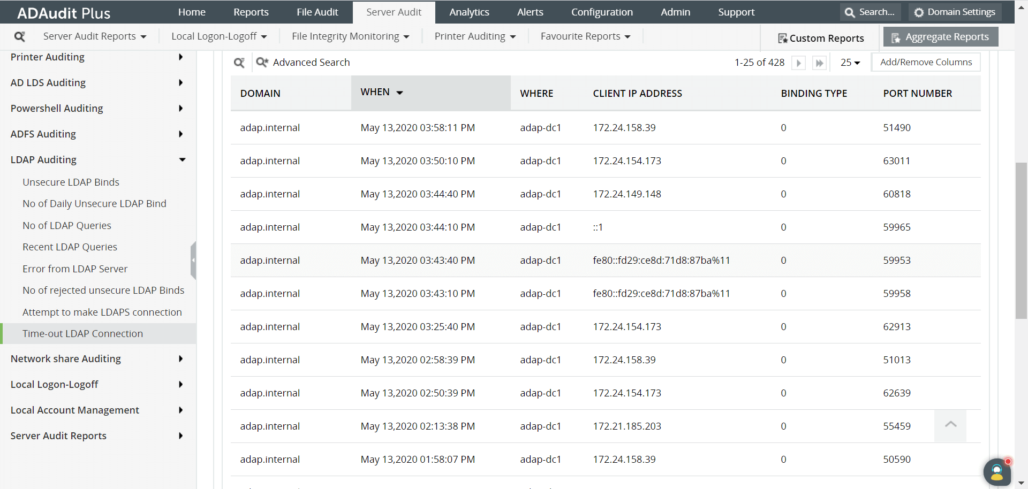Open Unsecure LDAP Binds report
Image resolution: width=1028 pixels, height=489 pixels.
pyautogui.click(x=71, y=182)
